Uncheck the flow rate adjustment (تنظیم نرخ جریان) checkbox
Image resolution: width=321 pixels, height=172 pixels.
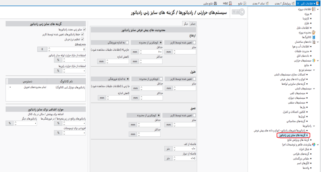(83, 39)
